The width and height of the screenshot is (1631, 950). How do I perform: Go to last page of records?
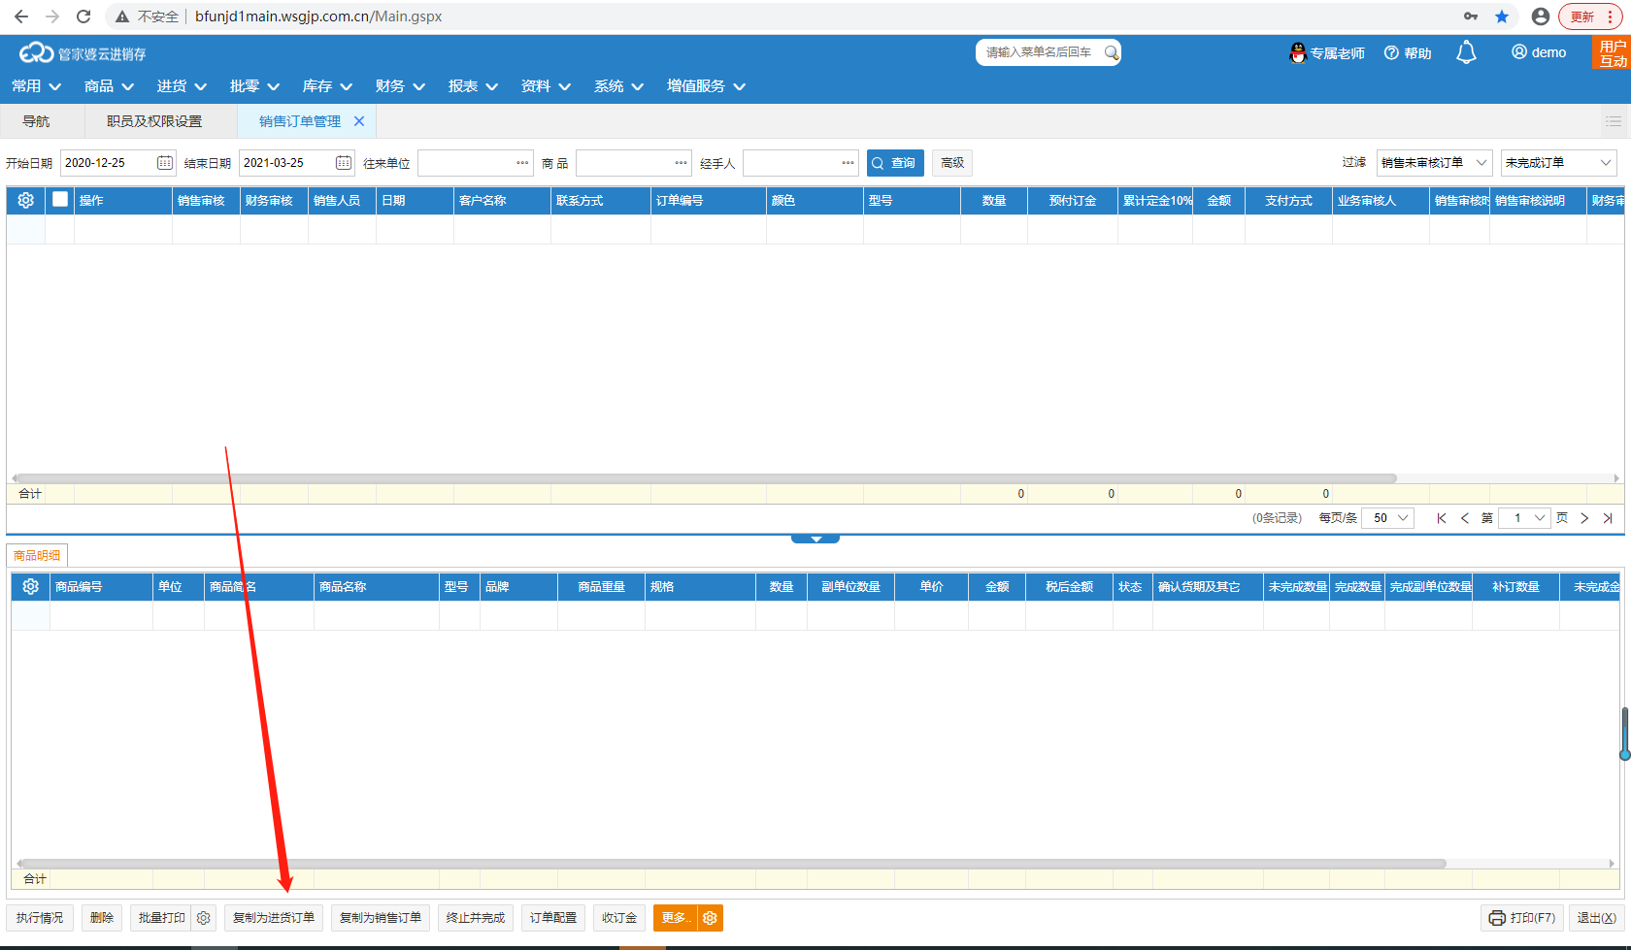tap(1608, 518)
